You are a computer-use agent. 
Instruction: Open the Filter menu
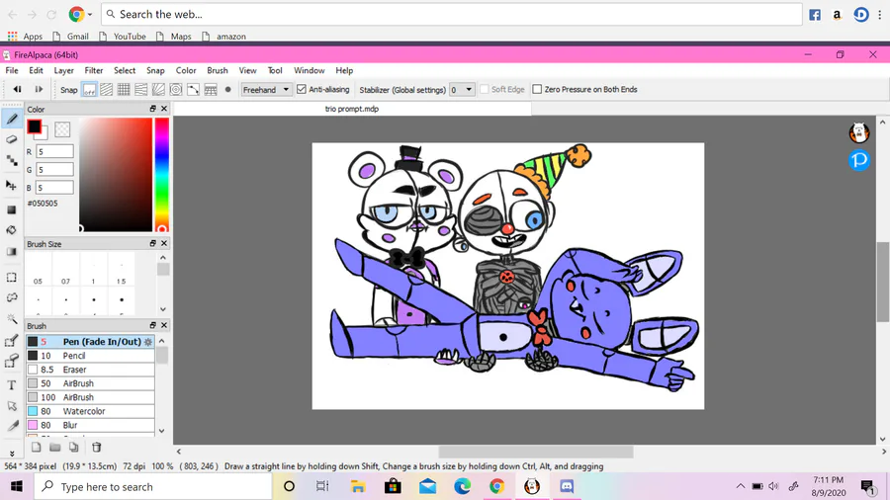[94, 70]
